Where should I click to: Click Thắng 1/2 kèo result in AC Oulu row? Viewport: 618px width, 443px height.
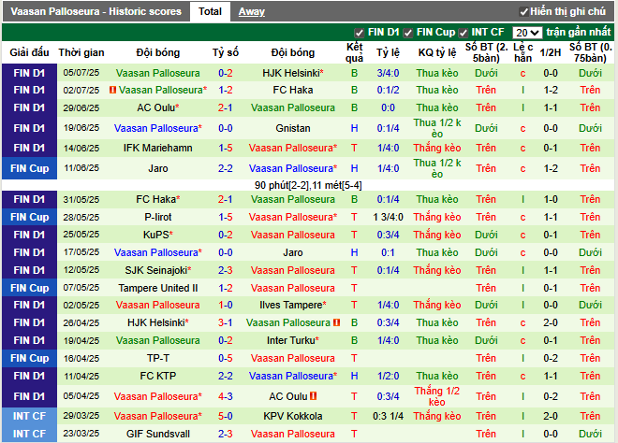[x=437, y=396]
